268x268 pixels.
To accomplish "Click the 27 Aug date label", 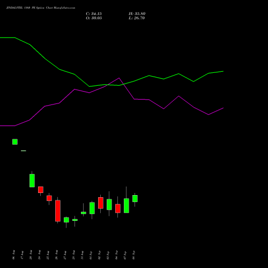I will [65, 255].
